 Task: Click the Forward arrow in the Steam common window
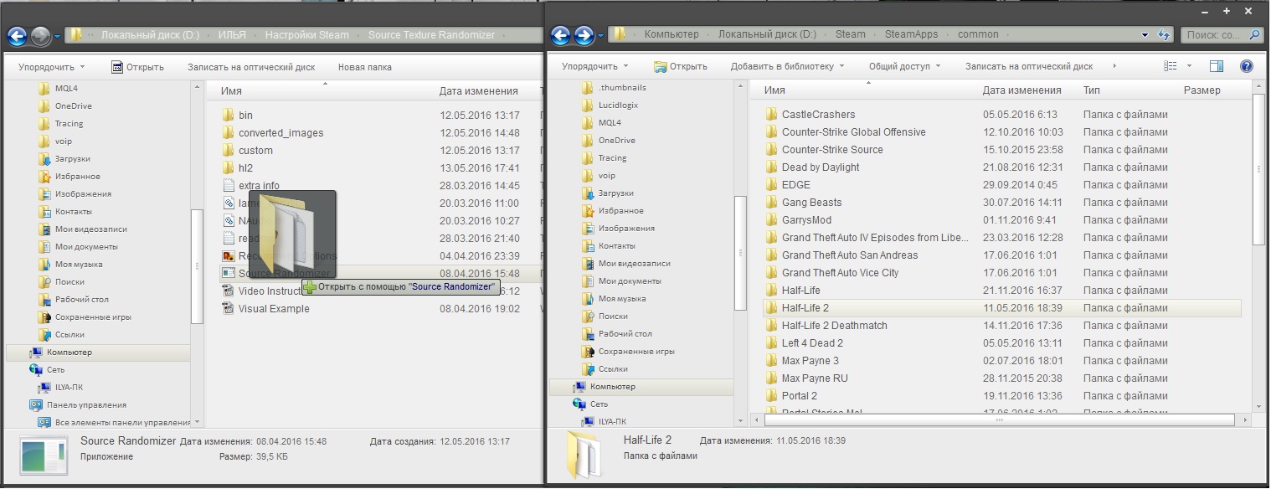click(584, 35)
